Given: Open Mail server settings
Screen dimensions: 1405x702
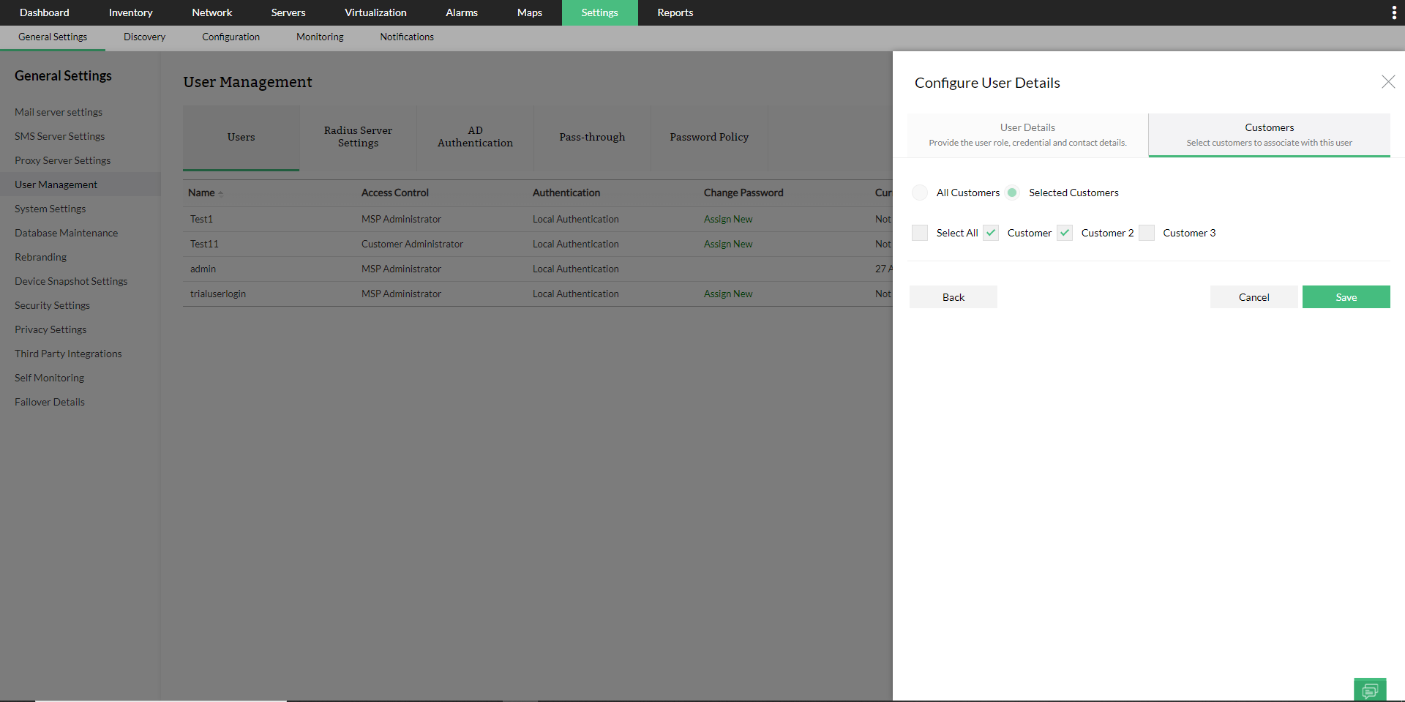Looking at the screenshot, I should (59, 112).
